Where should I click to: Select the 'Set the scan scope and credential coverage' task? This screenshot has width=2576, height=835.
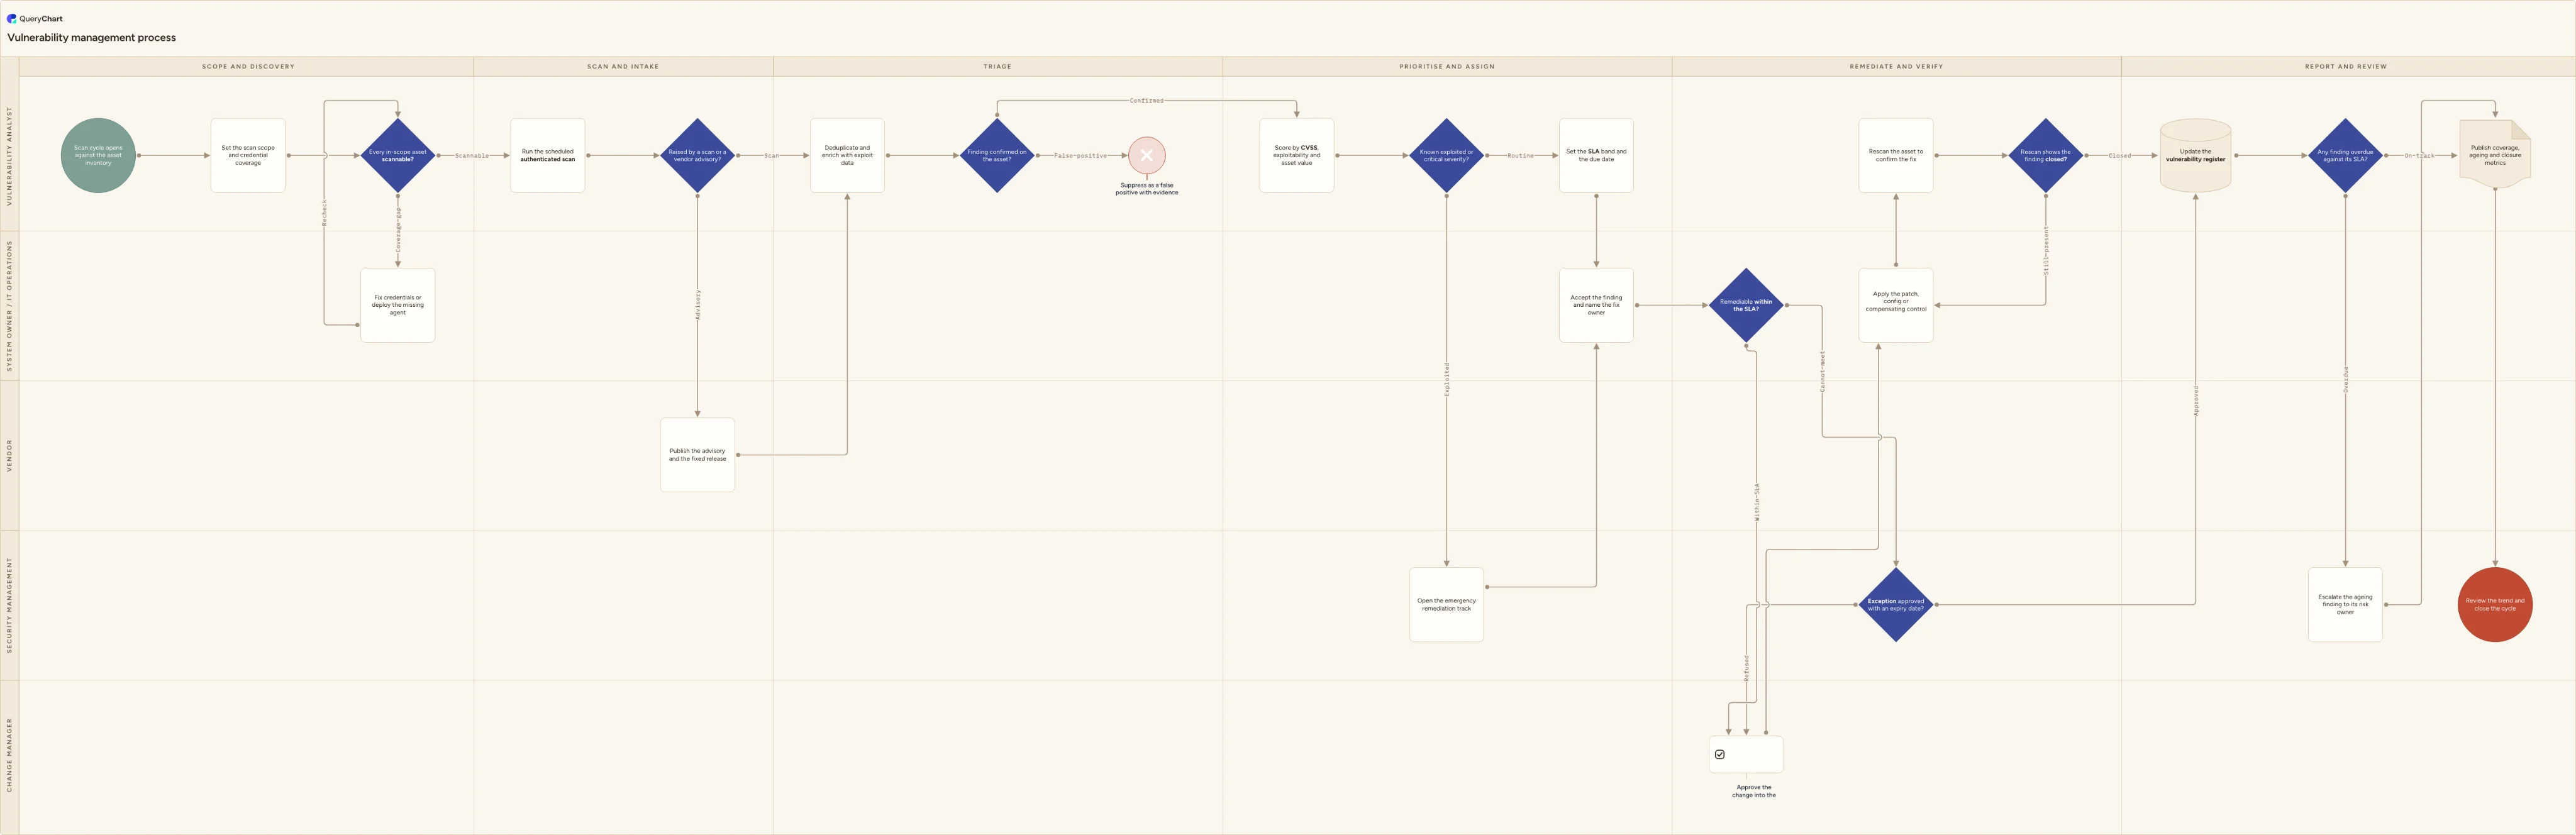(248, 155)
